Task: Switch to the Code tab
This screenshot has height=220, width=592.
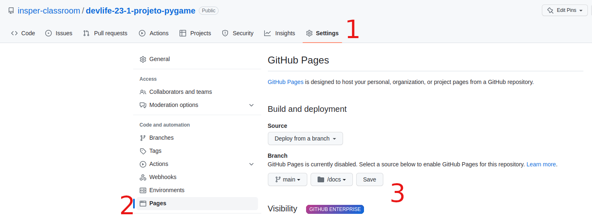Action: pyautogui.click(x=23, y=33)
